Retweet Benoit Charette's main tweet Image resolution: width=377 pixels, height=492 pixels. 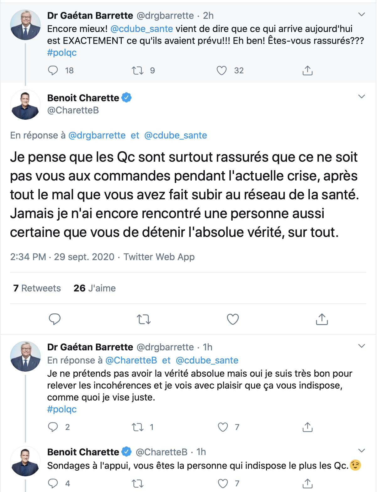[144, 319]
